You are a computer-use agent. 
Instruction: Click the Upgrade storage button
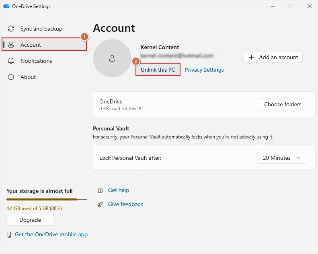pyautogui.click(x=30, y=220)
